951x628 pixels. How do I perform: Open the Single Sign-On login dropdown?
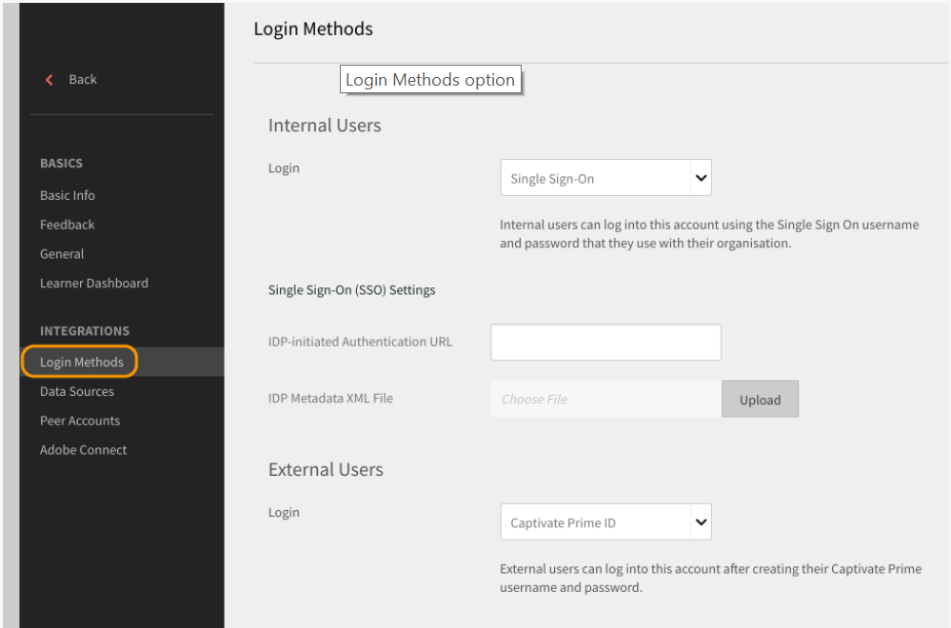[595, 178]
